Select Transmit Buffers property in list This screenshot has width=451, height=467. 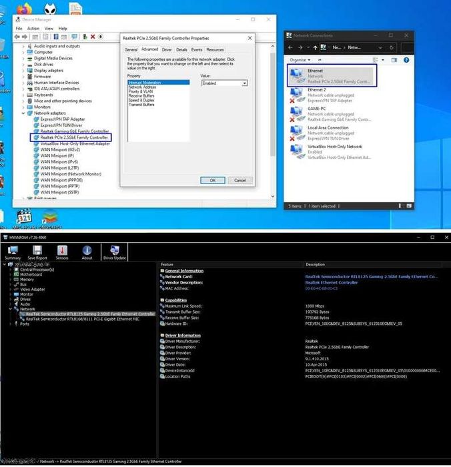[141, 105]
